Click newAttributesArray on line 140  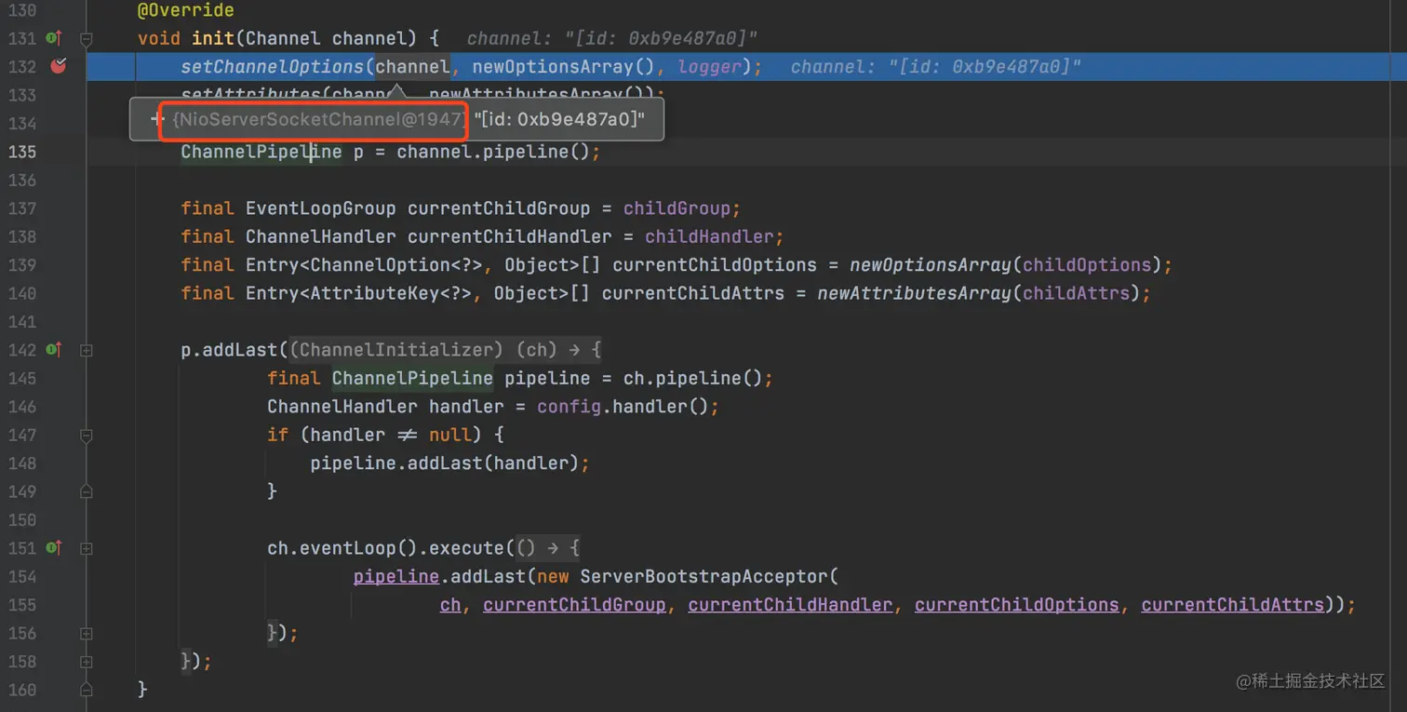[x=915, y=293]
